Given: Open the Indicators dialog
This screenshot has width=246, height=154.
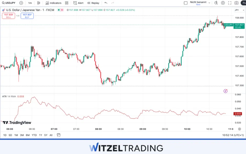Looking at the screenshot, I should (x=54, y=3).
